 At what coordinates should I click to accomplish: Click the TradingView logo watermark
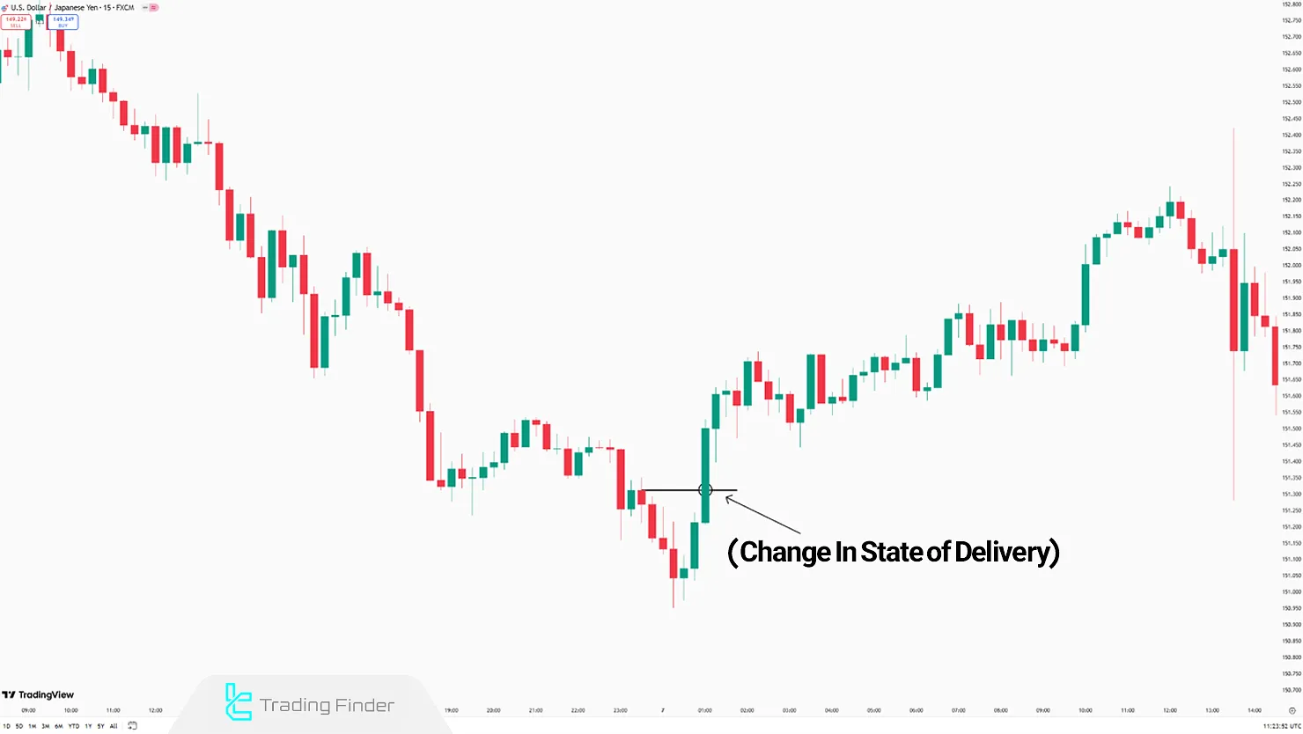point(39,694)
